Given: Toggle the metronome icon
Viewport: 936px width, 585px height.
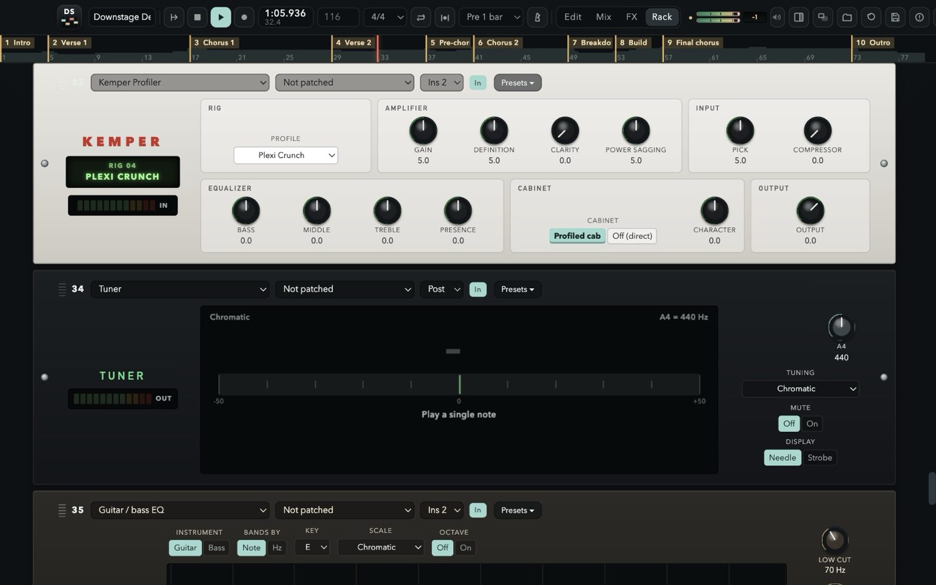Looking at the screenshot, I should [537, 17].
